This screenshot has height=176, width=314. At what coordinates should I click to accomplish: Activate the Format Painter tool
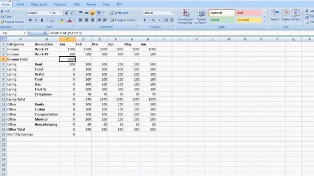pyautogui.click(x=12, y=22)
